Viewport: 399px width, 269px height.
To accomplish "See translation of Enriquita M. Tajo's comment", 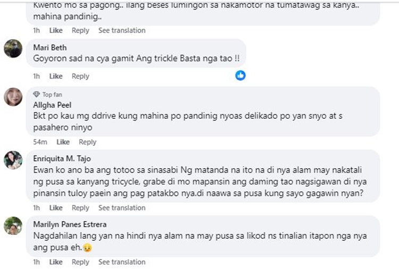I will point(122,207).
